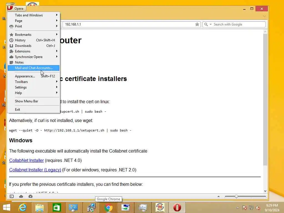Click the Notes icon in the menu
284x213 pixels.
pyautogui.click(x=11, y=62)
